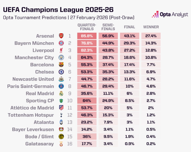The height and width of the screenshot is (152, 191).
Task: Select the Chelsea badge icon
Action: 61,72
